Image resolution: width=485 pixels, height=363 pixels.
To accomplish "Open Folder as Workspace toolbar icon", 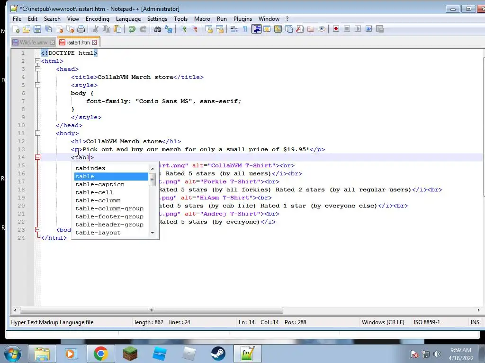I will click(311, 29).
